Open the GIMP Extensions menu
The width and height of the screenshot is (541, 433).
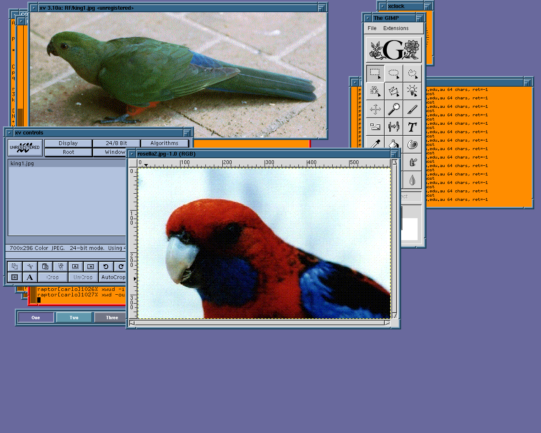coord(396,28)
